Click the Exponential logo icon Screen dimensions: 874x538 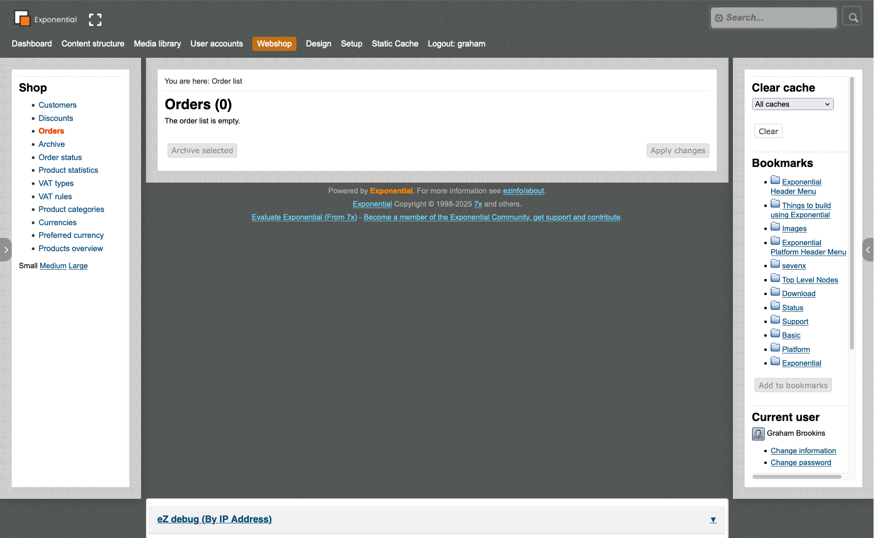pos(22,19)
